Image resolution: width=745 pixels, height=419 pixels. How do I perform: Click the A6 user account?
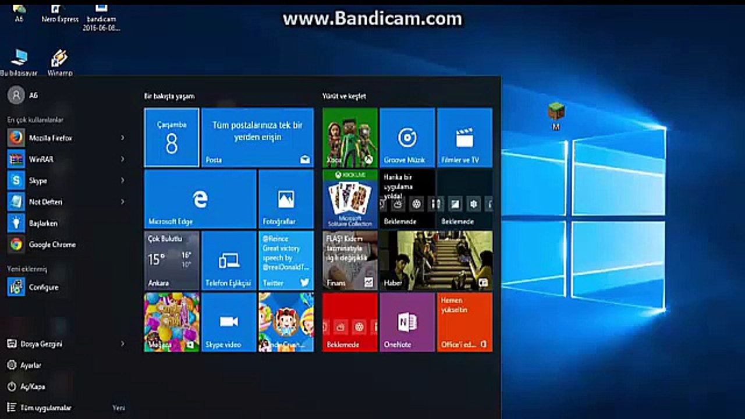click(23, 95)
